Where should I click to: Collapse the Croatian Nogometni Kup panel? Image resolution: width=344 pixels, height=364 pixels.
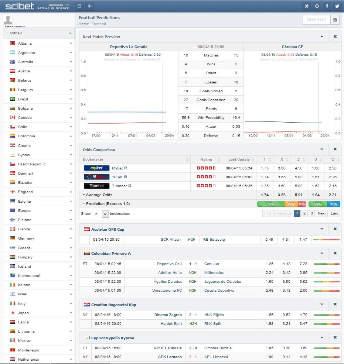tap(322, 304)
